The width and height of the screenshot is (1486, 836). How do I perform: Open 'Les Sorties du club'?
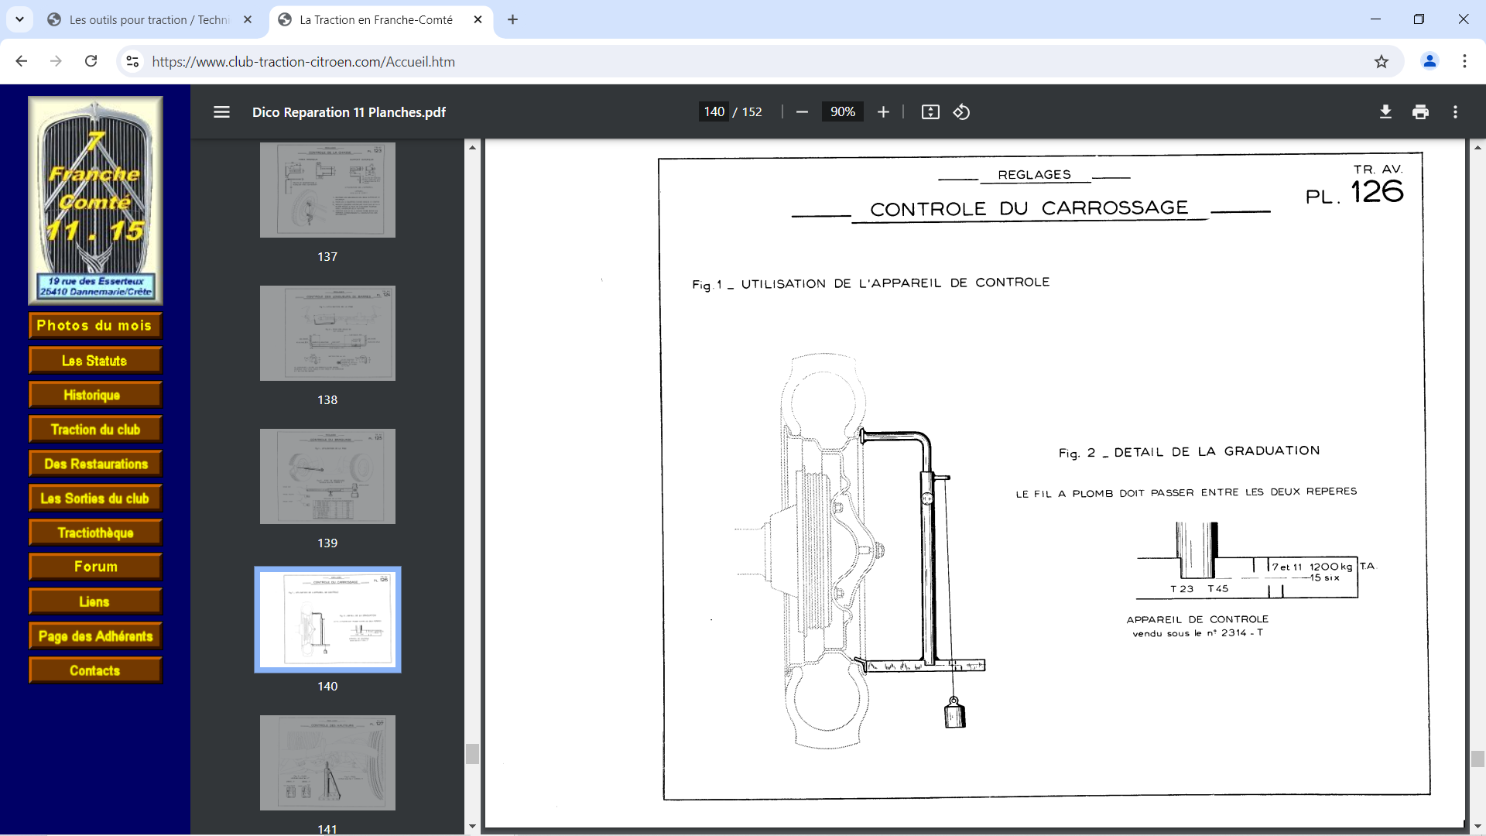(x=95, y=499)
